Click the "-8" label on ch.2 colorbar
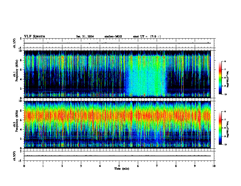Screen dimensions: 241x186 pos(225,128)
